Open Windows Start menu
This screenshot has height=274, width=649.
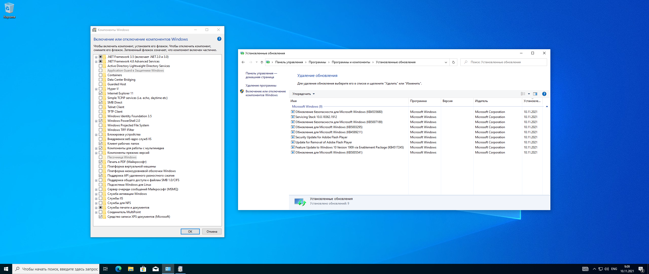point(6,269)
